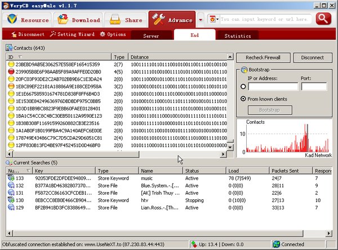This screenshot has width=338, height=250.
Task: Click the Up/Down transfer arrows status icon
Action: (x=194, y=244)
